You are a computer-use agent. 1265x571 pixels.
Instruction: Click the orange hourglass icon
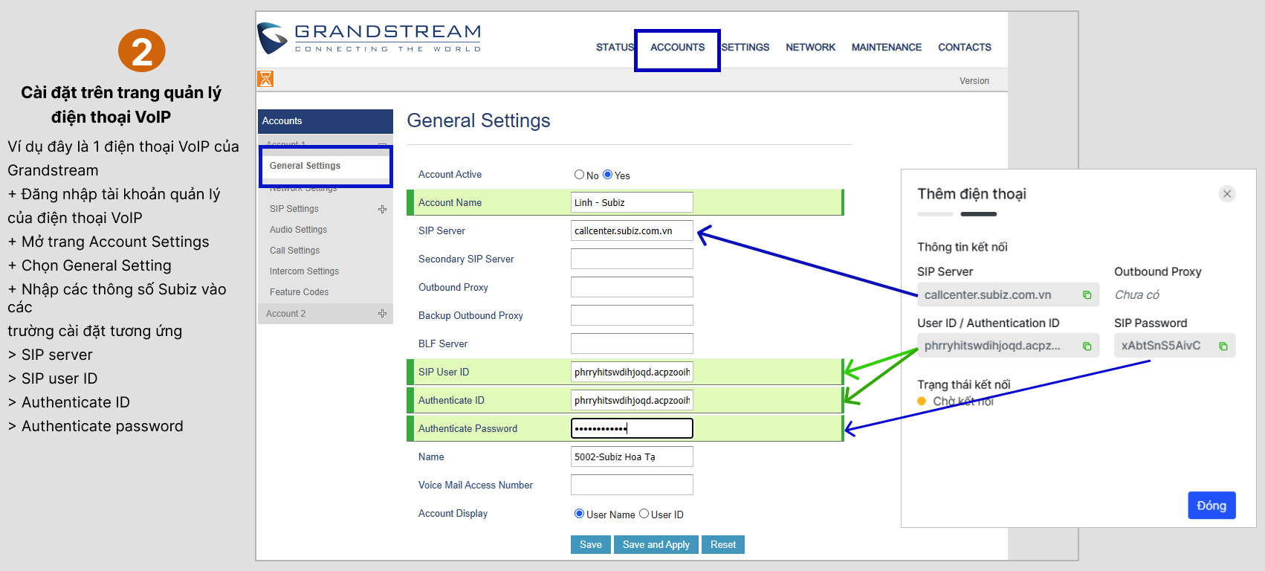pyautogui.click(x=265, y=79)
